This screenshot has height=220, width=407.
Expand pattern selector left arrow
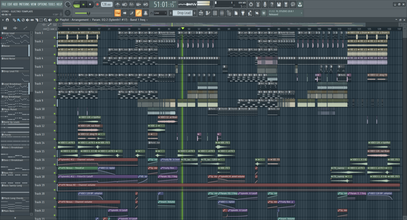point(170,13)
